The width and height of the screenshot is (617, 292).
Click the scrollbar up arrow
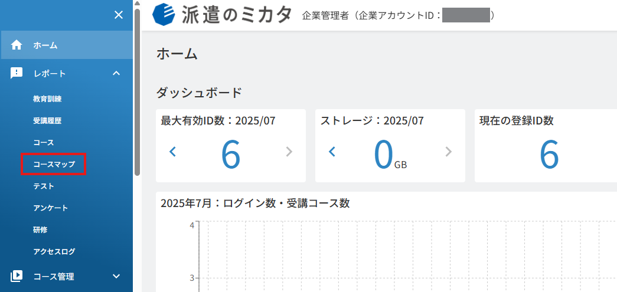(137, 3)
